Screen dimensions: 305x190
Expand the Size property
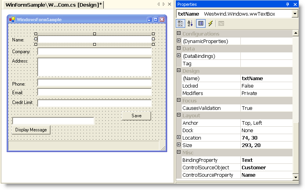(179, 145)
